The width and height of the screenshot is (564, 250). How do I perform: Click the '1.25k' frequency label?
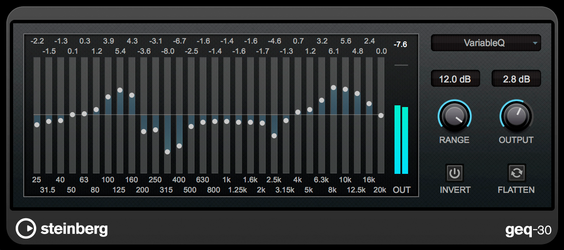[237, 190]
